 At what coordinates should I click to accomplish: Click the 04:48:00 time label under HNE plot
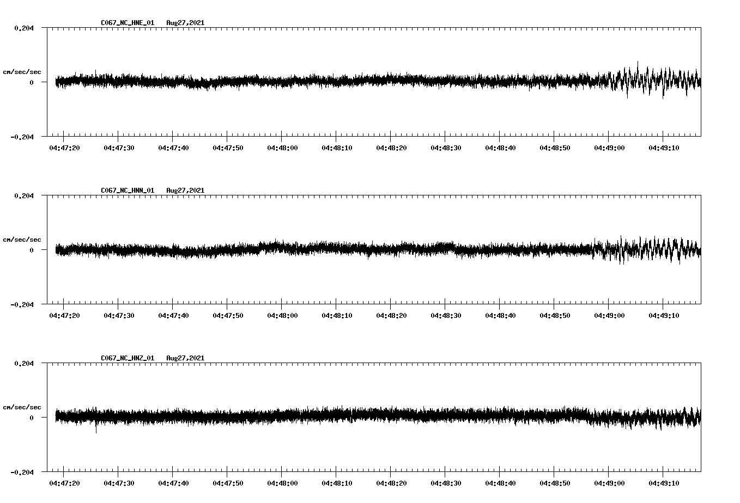point(282,148)
